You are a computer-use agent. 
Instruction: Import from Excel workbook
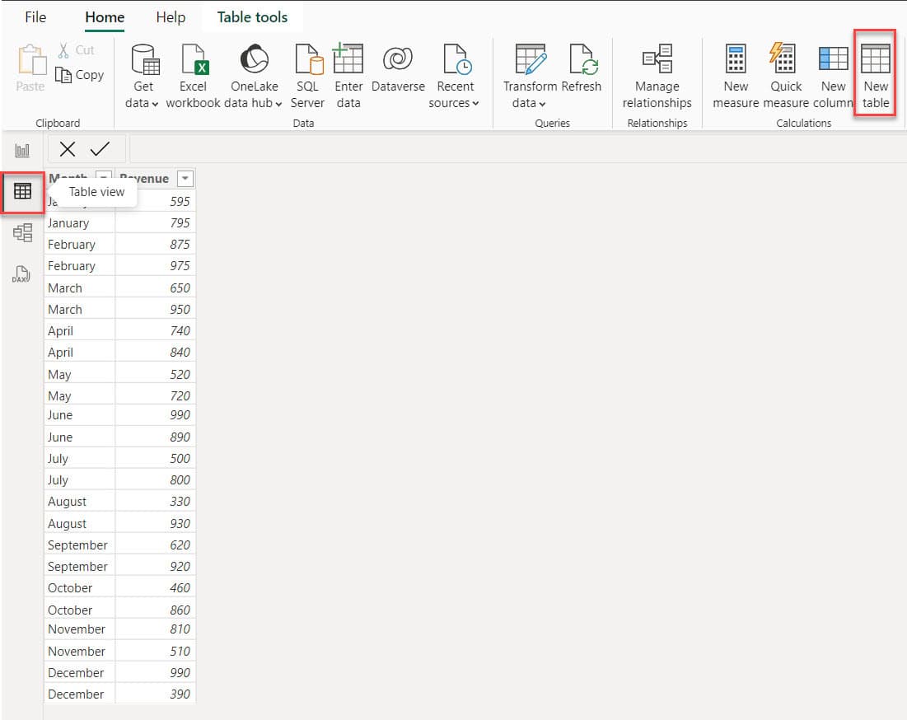pos(194,77)
